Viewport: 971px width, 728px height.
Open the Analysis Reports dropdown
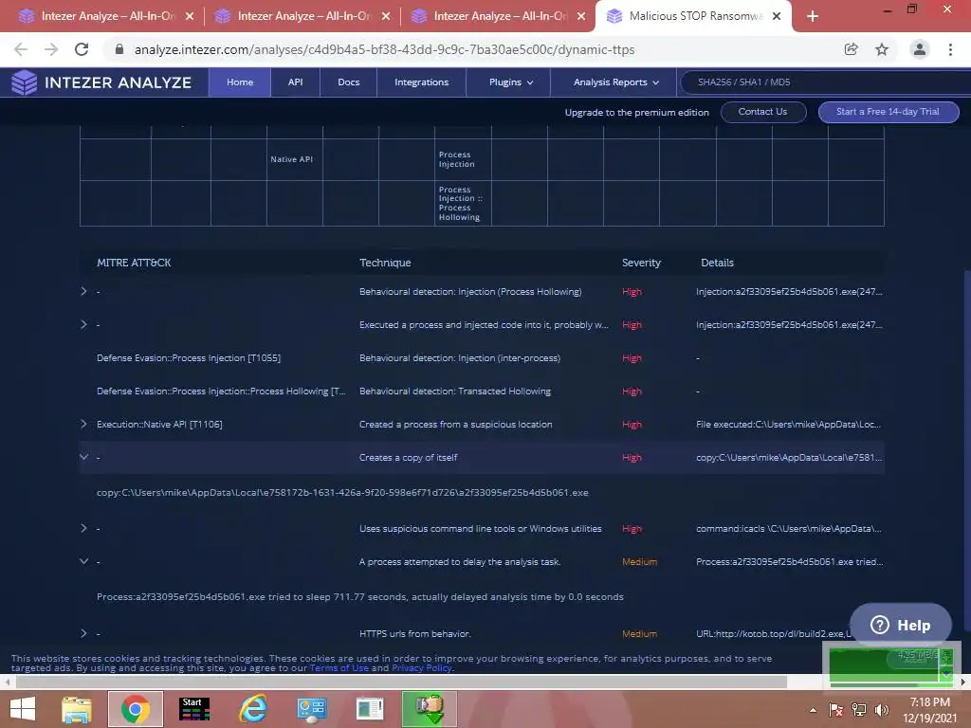pos(616,82)
